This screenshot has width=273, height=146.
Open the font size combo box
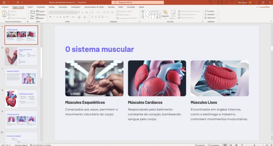point(74,12)
